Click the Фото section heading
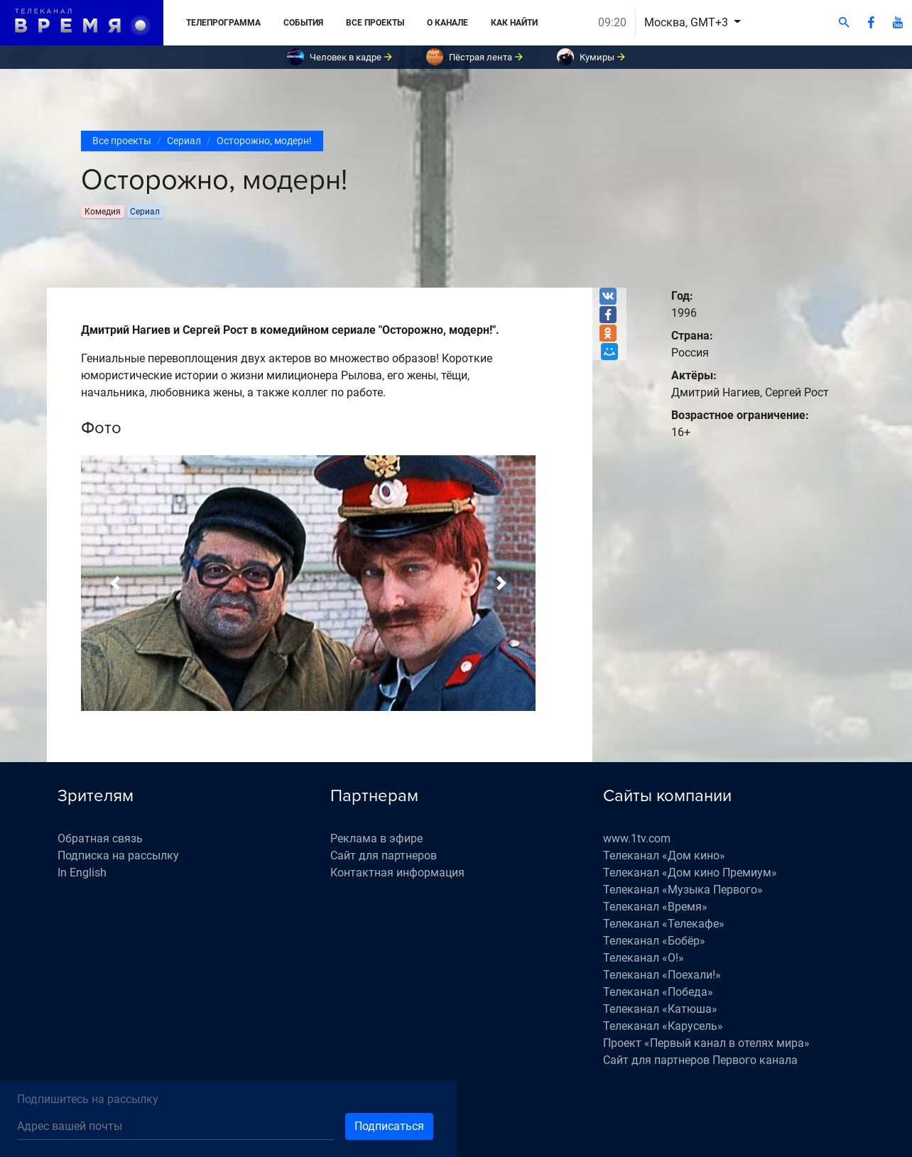This screenshot has width=912, height=1157. (x=101, y=428)
